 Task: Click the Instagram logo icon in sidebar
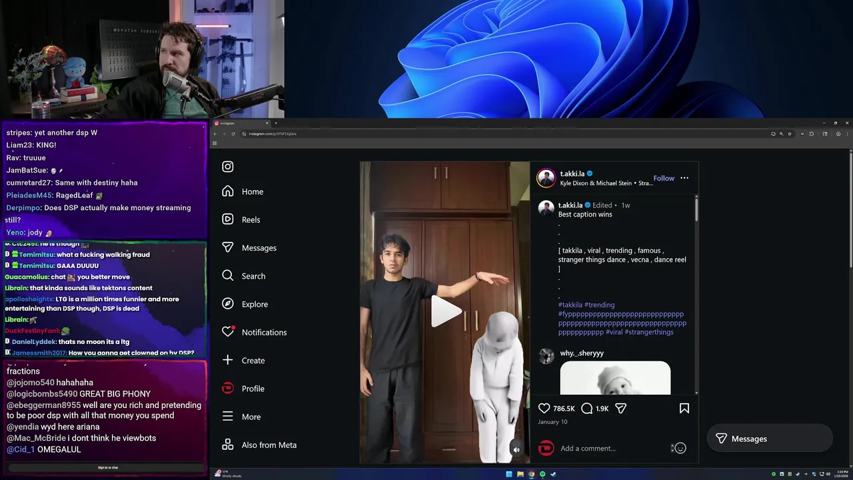click(x=228, y=167)
